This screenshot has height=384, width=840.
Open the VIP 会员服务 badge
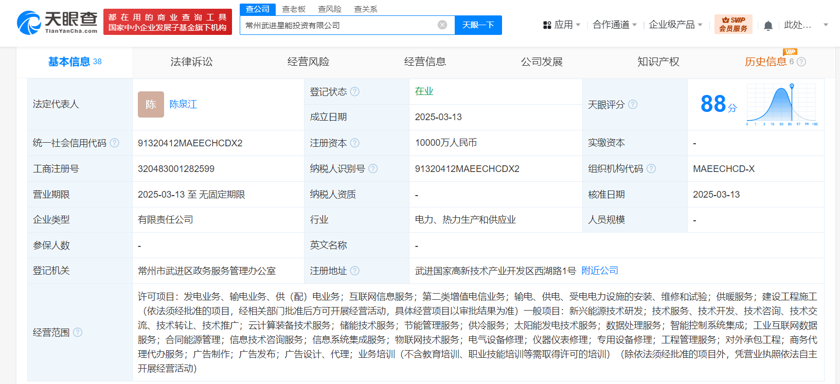[x=733, y=25]
